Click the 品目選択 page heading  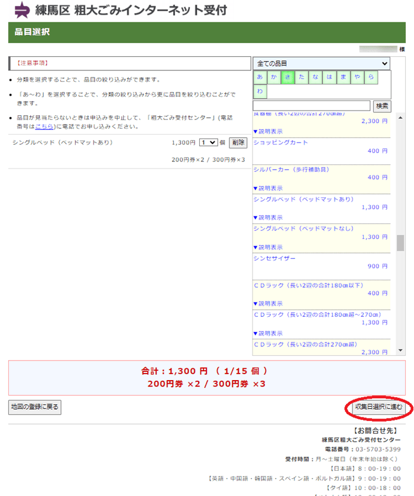coord(32,32)
